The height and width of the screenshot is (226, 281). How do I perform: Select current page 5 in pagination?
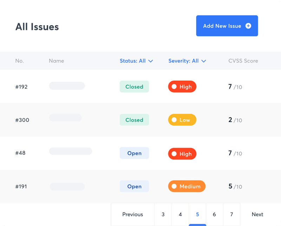[x=197, y=214]
